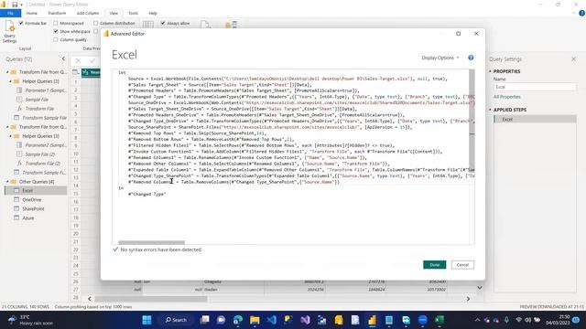Click the Power BI Desktop taskbar icon
The image size is (586, 329).
click(x=373, y=320)
